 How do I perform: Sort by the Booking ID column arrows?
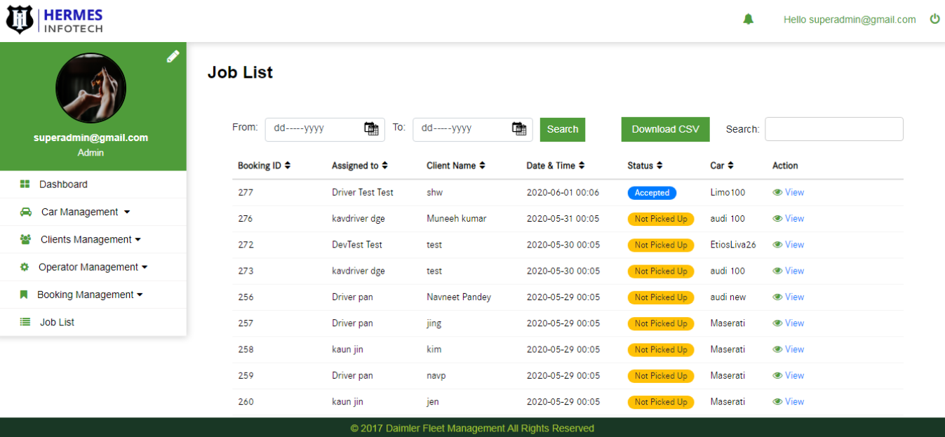pos(288,166)
